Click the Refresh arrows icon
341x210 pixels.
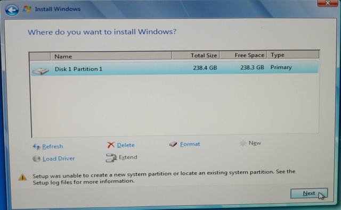[x=36, y=147]
